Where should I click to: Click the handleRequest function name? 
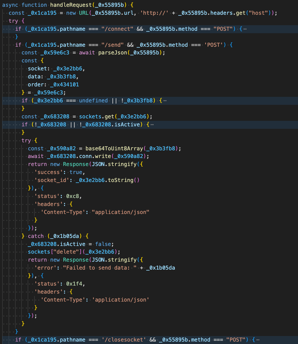pos(71,5)
